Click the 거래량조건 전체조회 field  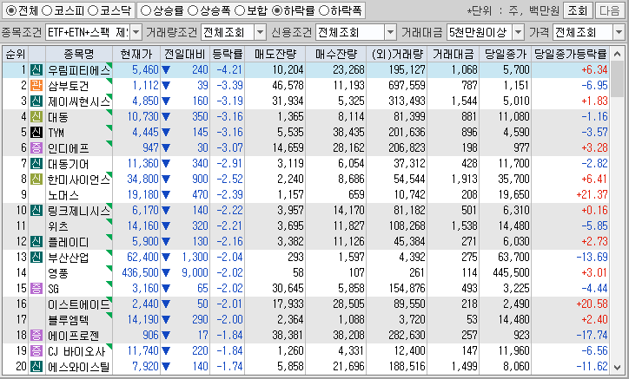(x=228, y=32)
